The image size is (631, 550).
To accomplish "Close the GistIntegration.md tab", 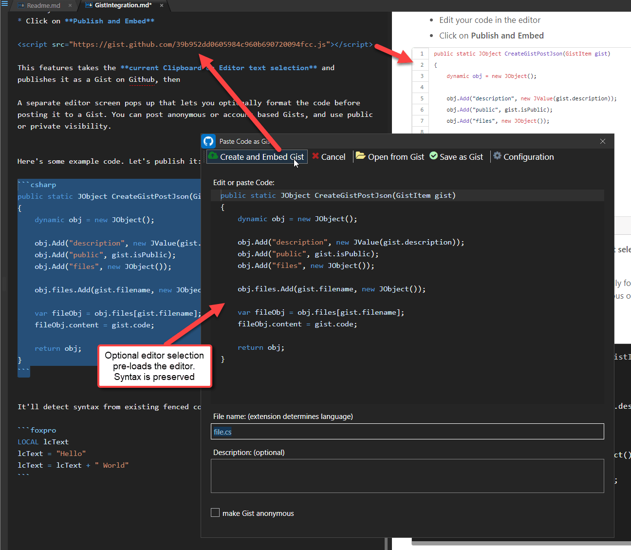I will click(161, 5).
